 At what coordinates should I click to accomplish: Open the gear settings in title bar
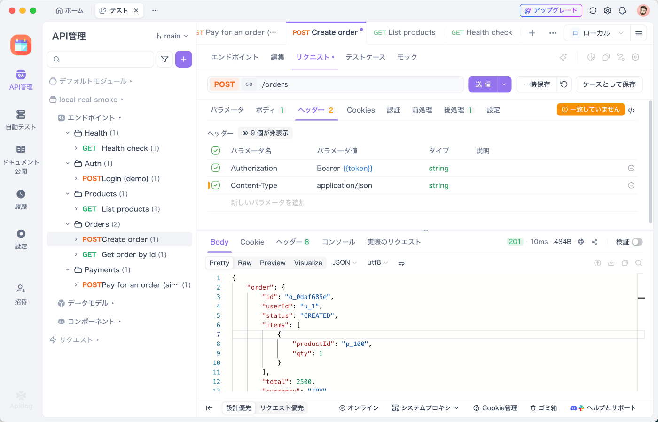click(x=608, y=10)
